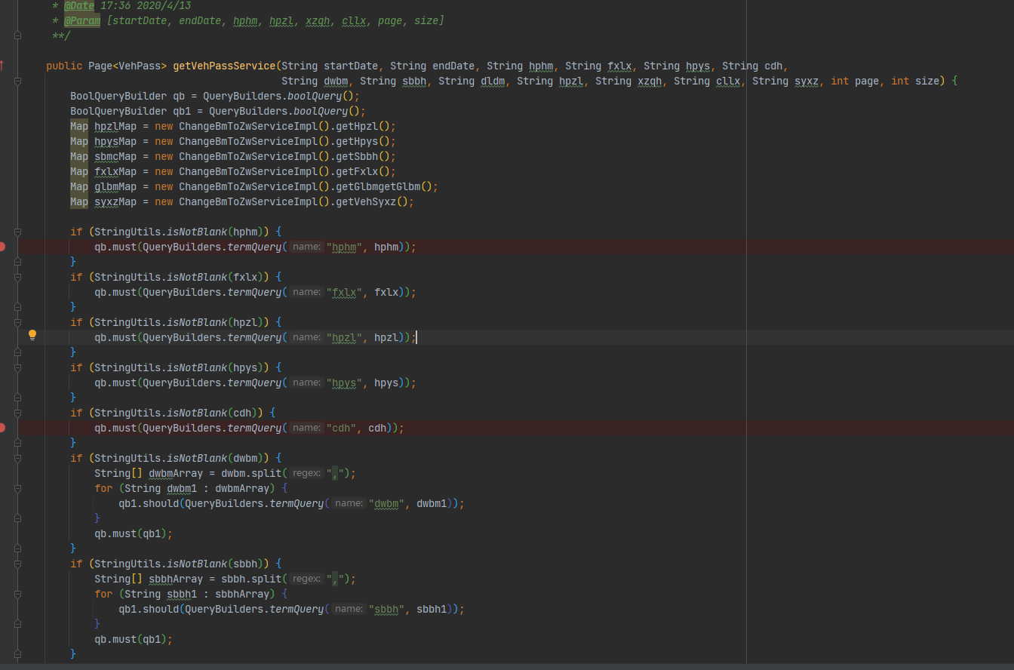Place cursor on the hpysMap variable
Screen dimensions: 1014x670
[115, 141]
